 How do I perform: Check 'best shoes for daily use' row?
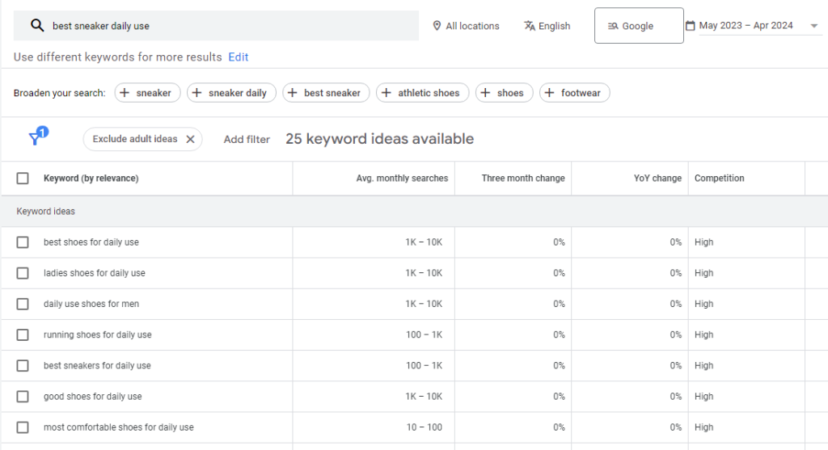click(23, 242)
